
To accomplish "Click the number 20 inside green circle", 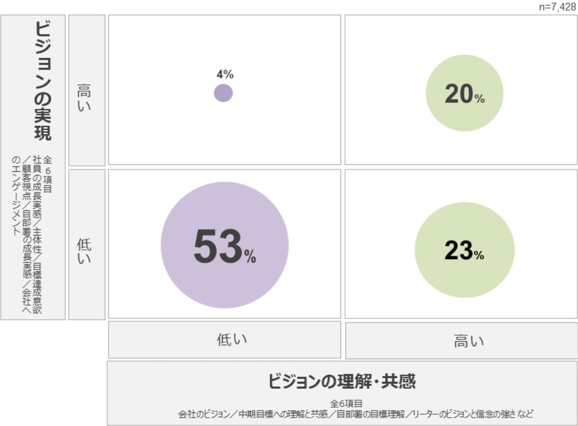I will tap(459, 94).
